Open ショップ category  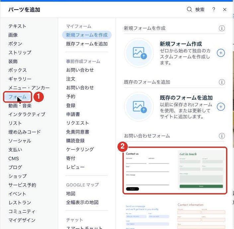point(18,176)
